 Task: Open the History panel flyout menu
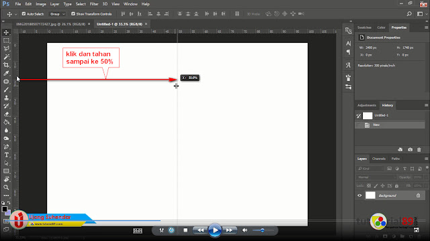click(x=426, y=105)
